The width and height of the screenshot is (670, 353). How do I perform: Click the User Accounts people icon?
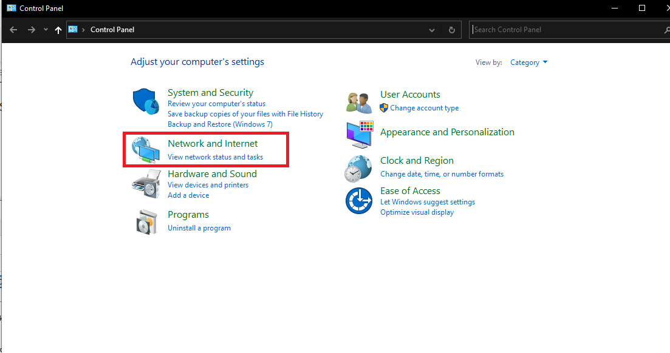(359, 103)
